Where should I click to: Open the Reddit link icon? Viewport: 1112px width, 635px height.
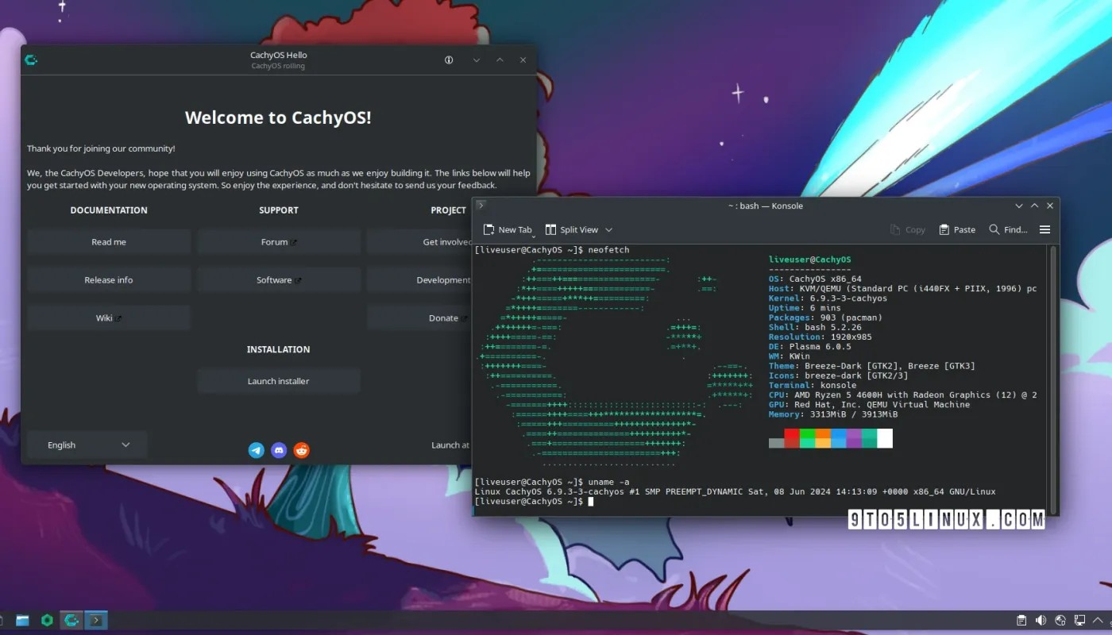[x=301, y=450]
